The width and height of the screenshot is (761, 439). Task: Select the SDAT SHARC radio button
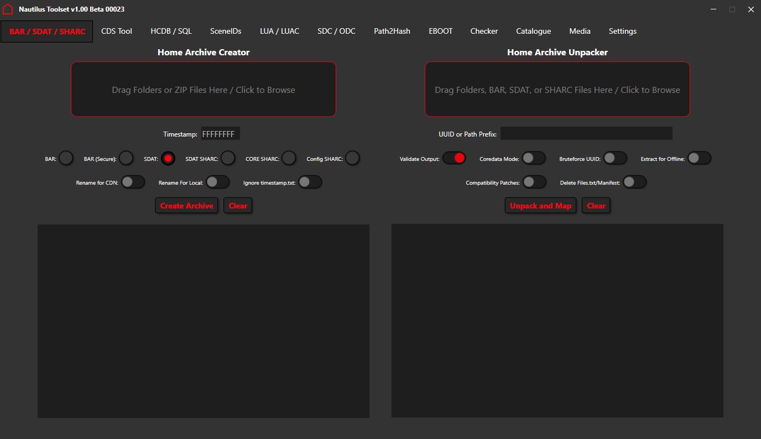coord(228,159)
